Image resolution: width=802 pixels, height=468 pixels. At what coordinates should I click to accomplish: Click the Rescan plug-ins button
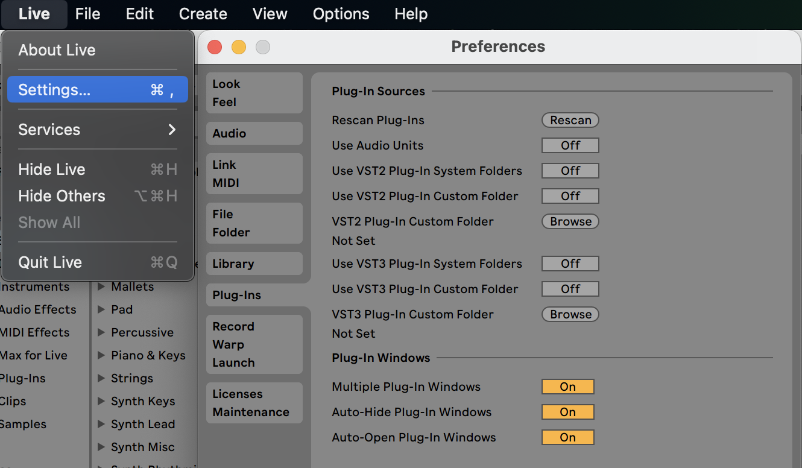click(x=570, y=120)
